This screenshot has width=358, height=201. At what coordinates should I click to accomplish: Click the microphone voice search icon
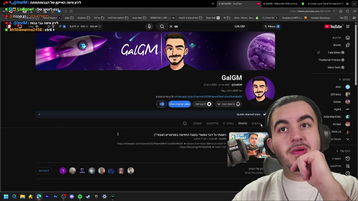pos(149,26)
